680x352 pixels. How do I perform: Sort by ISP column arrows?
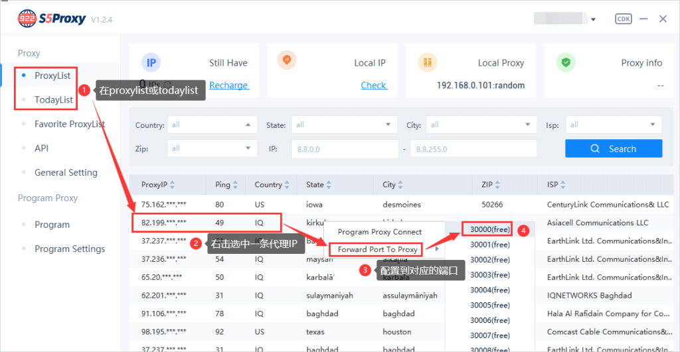(563, 185)
